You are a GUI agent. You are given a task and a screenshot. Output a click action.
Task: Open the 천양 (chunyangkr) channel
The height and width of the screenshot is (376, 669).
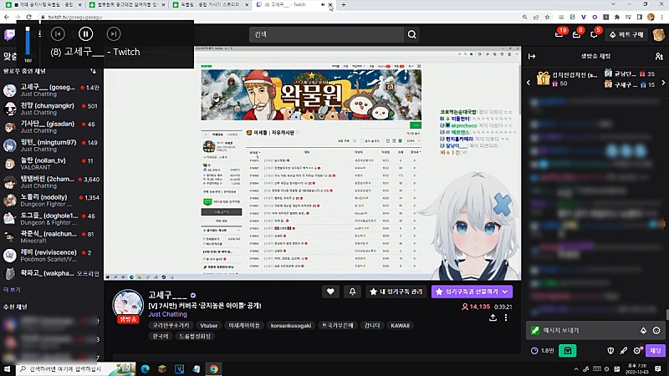(51, 109)
